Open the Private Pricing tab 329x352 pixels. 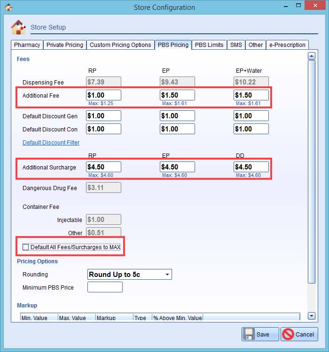coord(65,45)
